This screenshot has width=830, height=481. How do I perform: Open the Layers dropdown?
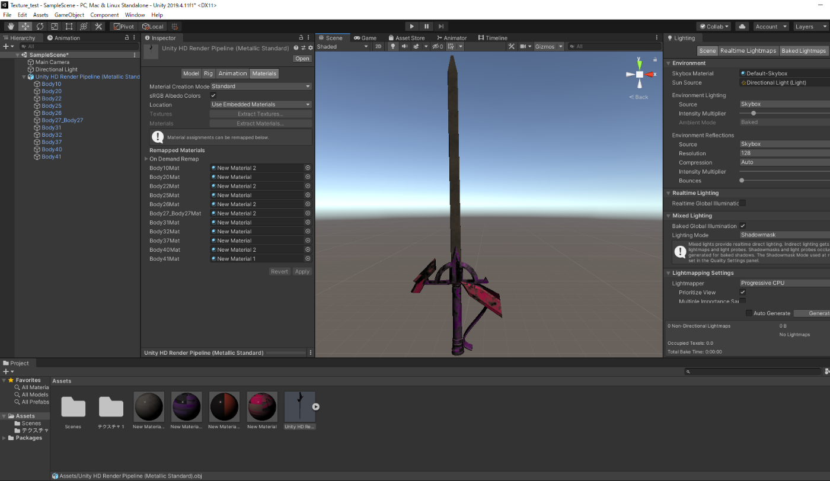pyautogui.click(x=809, y=27)
